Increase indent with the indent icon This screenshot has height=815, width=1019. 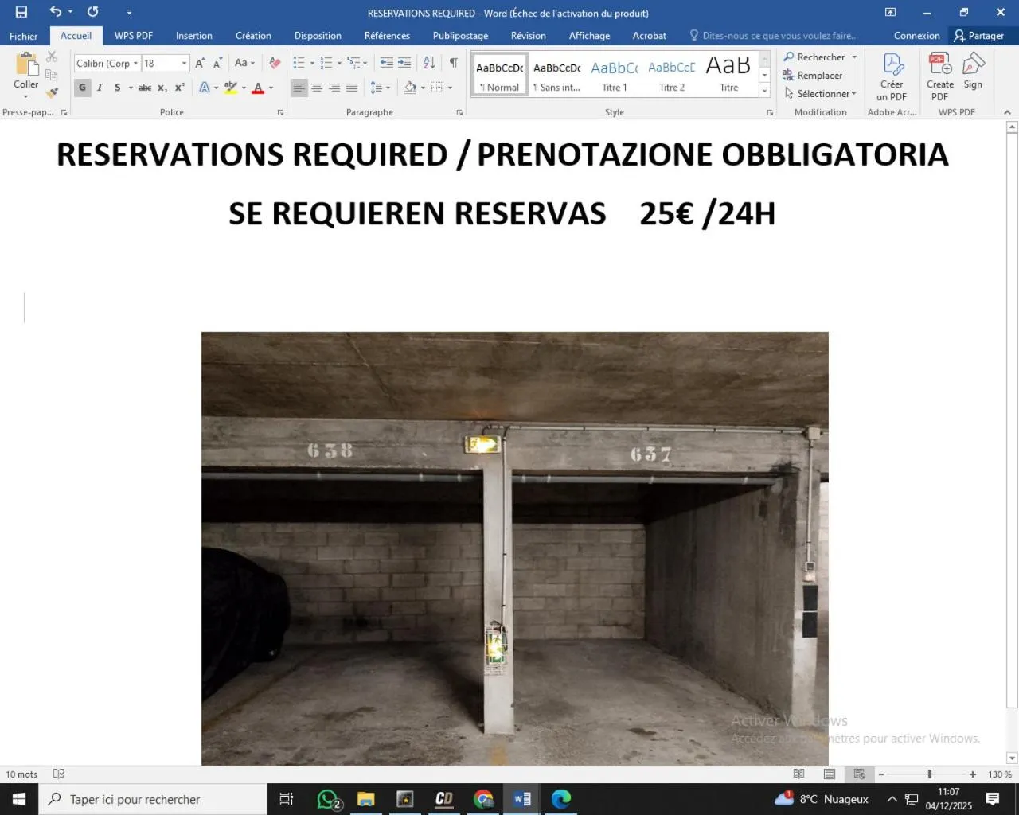404,63
